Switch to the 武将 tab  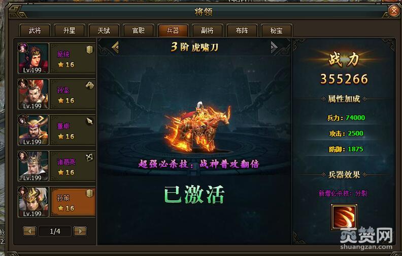35,31
